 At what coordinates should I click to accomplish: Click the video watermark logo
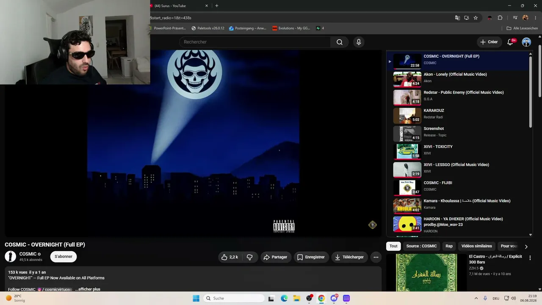[x=373, y=225]
